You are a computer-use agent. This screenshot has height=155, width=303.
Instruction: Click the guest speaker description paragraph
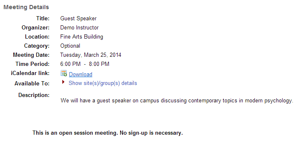[177, 101]
